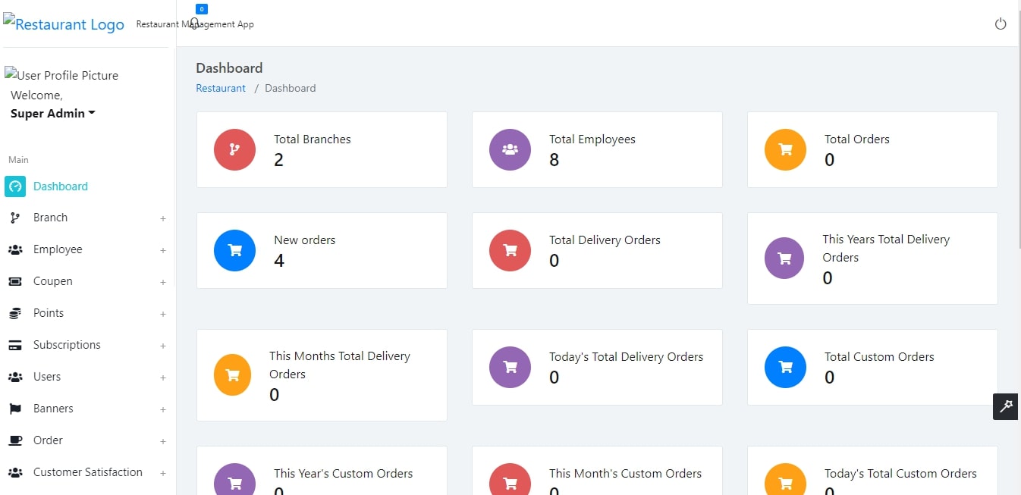Click the blue New orders cart icon
This screenshot has height=495, width=1021.
point(234,250)
